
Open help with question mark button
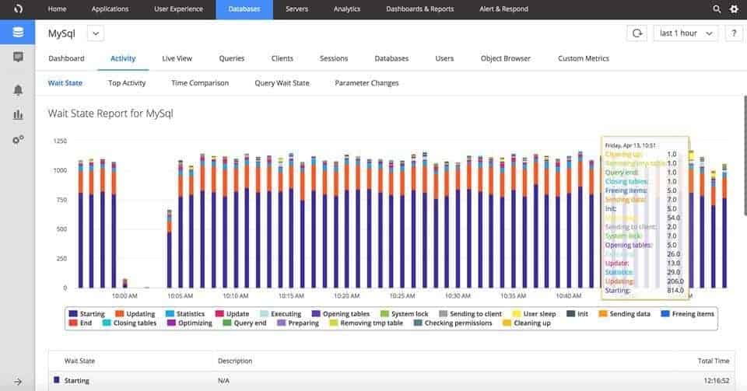734,33
